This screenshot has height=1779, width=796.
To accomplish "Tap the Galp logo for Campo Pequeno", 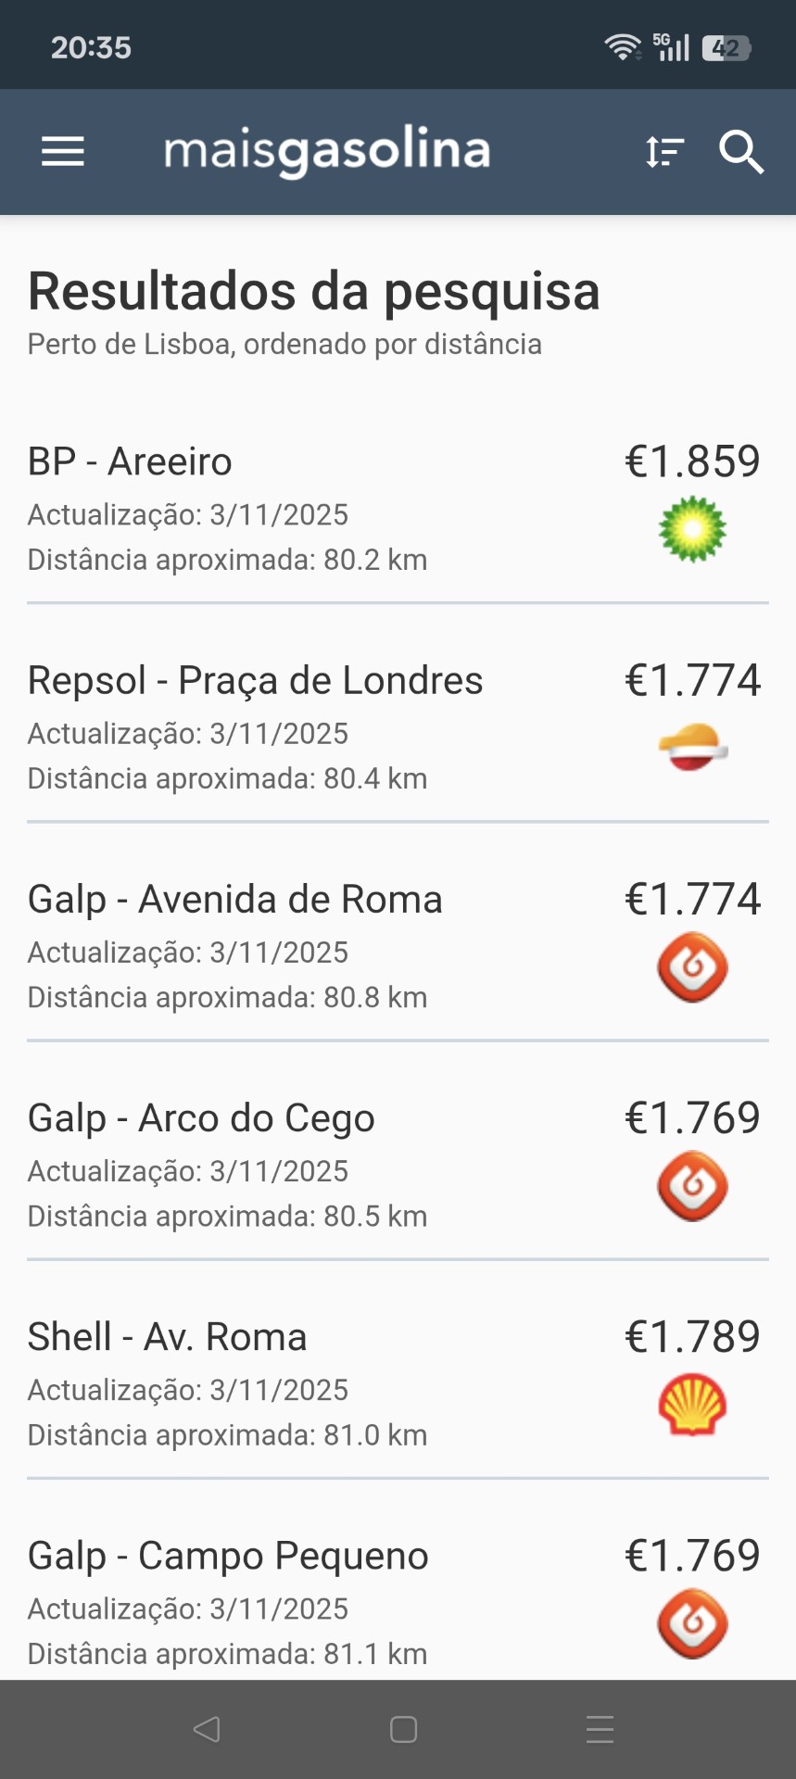I will click(692, 1623).
